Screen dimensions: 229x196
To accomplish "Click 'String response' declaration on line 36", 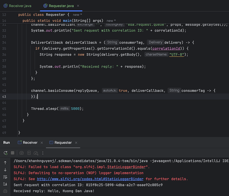I will click(x=56, y=54).
